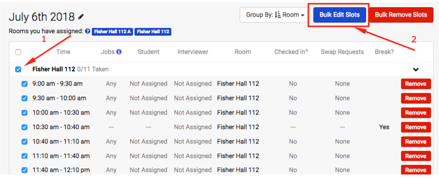Uncheck the Fisher Hall 112 group checkbox
The width and height of the screenshot is (439, 179).
18,69
